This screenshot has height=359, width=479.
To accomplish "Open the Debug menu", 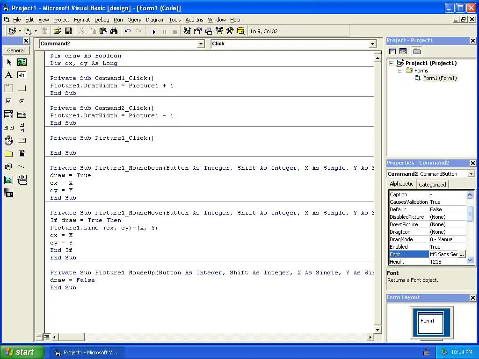I will click(102, 20).
